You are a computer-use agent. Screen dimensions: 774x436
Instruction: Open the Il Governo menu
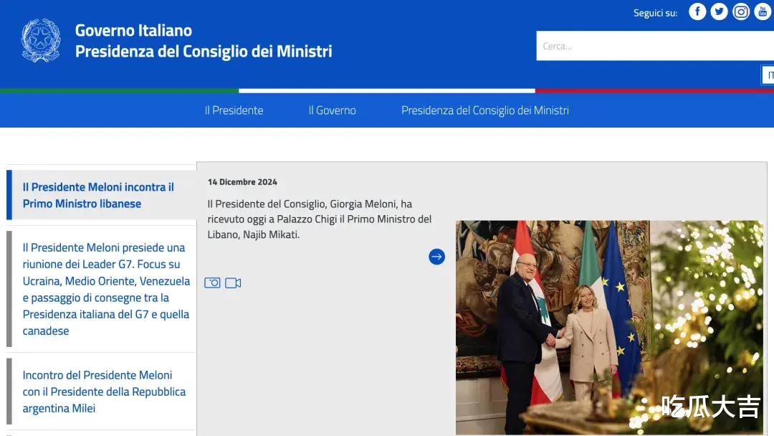333,110
